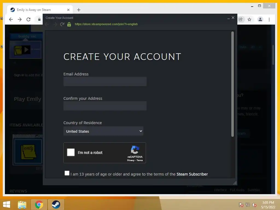Click the muted volume tray icon
The height and width of the screenshot is (210, 280).
pos(254,205)
